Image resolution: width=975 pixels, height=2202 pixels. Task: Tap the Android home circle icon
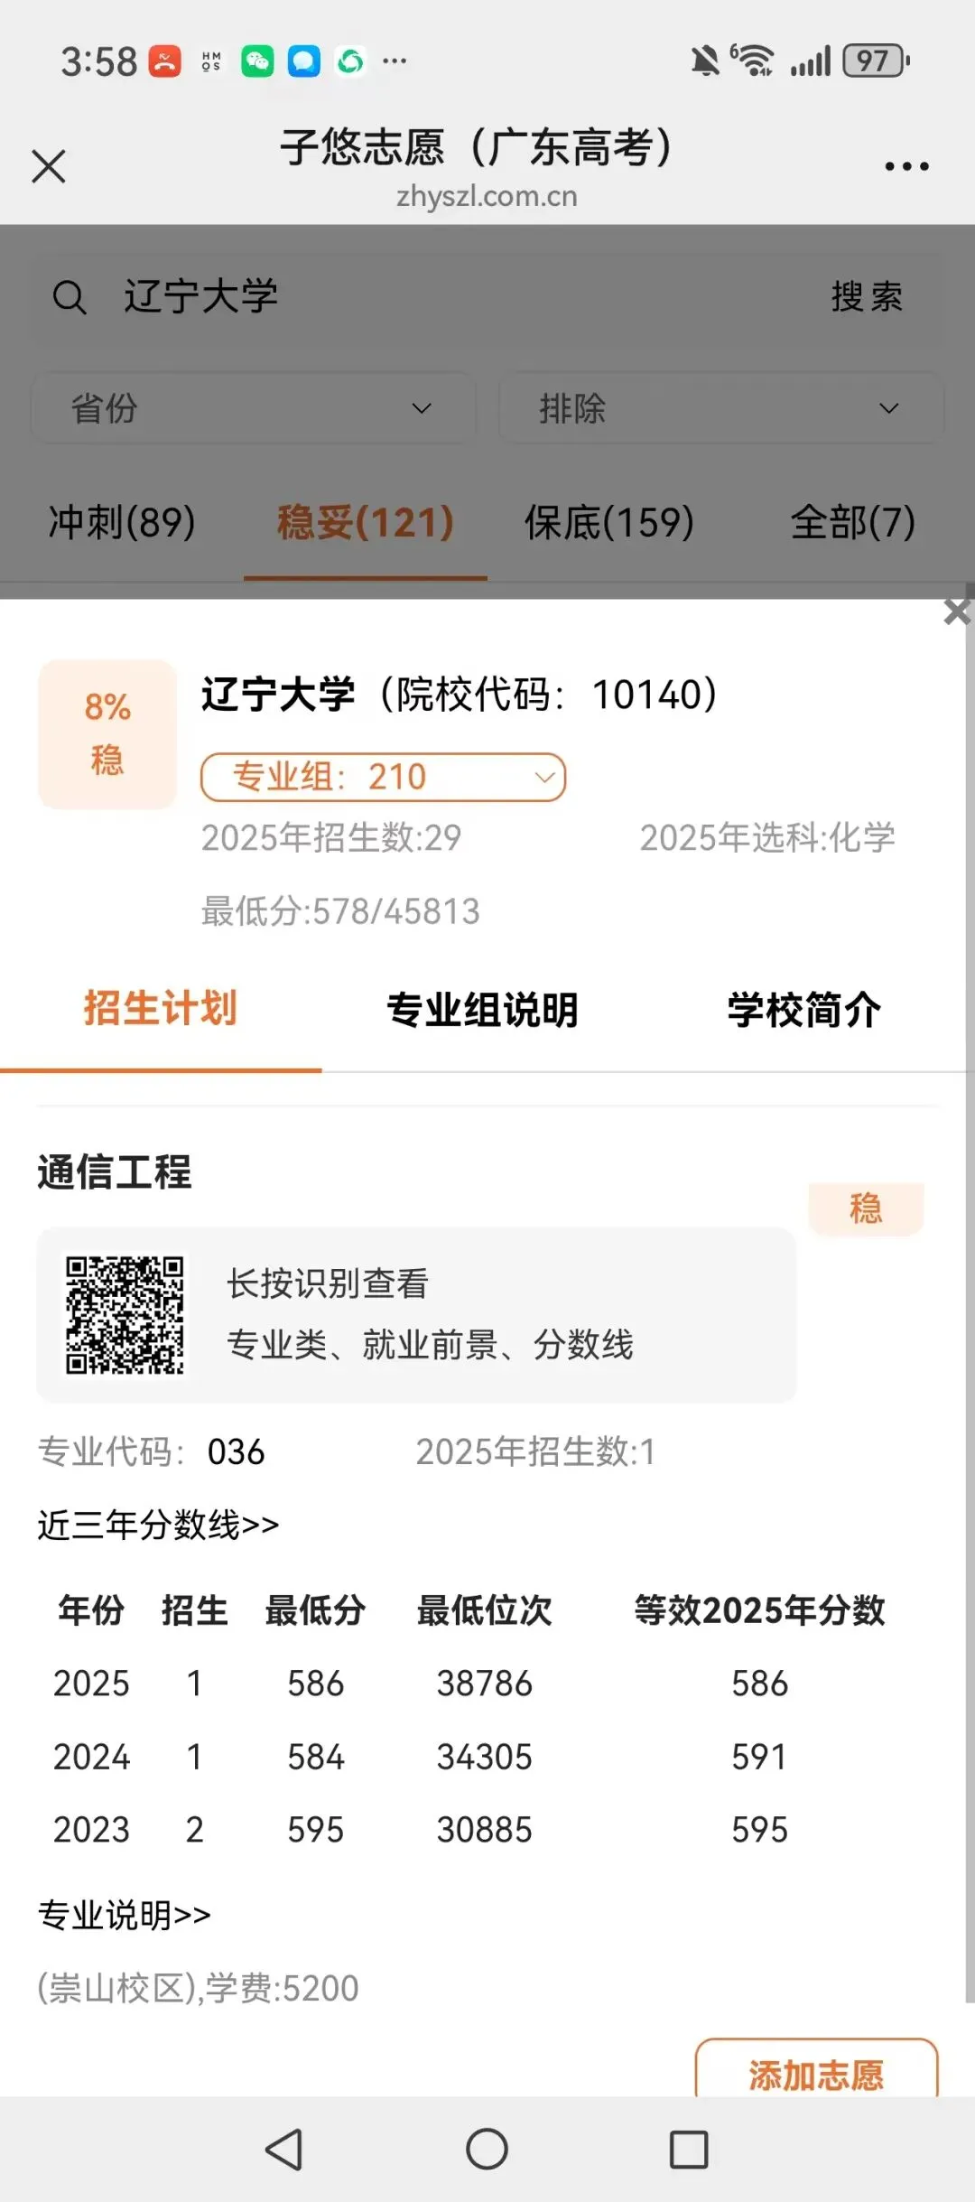(487, 2149)
